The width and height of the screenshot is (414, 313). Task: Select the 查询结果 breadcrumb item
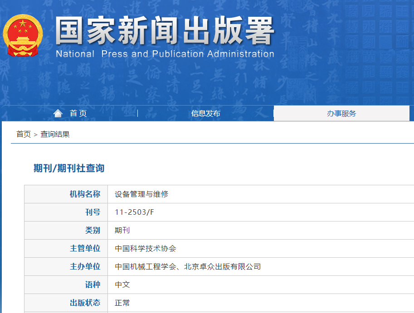pyautogui.click(x=55, y=134)
